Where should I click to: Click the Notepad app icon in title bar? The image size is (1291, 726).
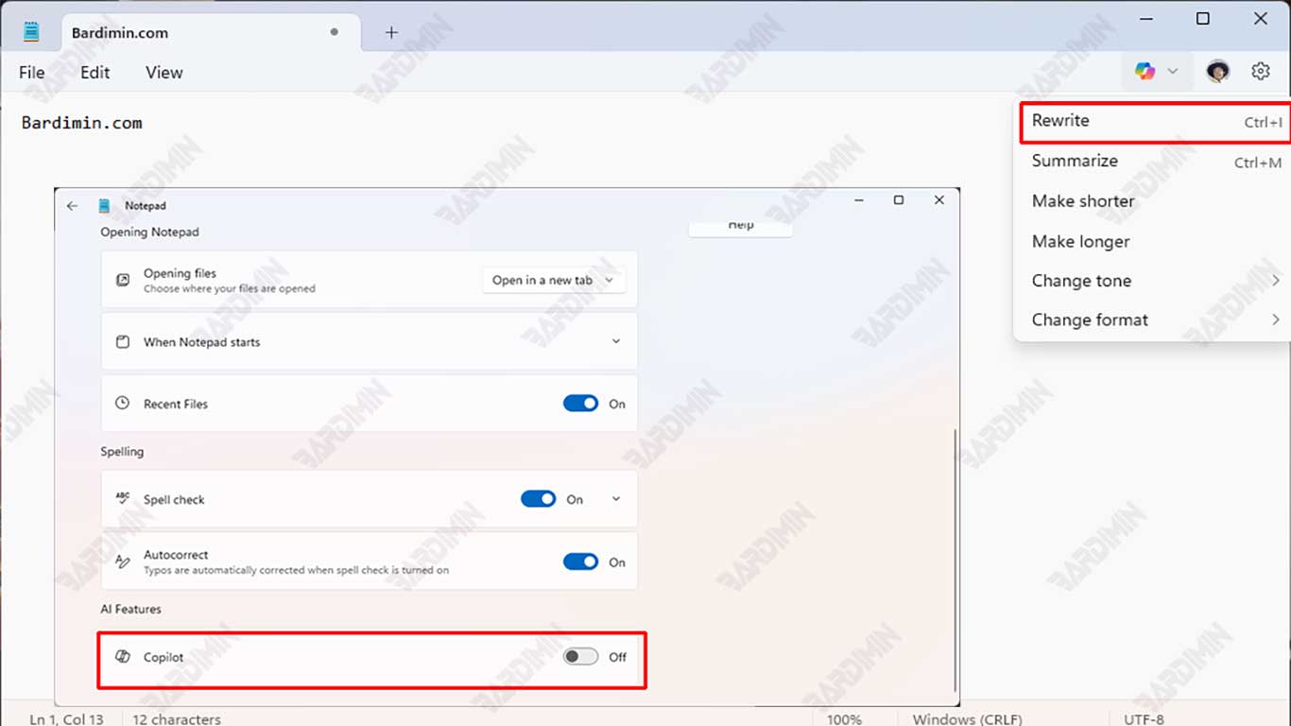pyautogui.click(x=31, y=32)
